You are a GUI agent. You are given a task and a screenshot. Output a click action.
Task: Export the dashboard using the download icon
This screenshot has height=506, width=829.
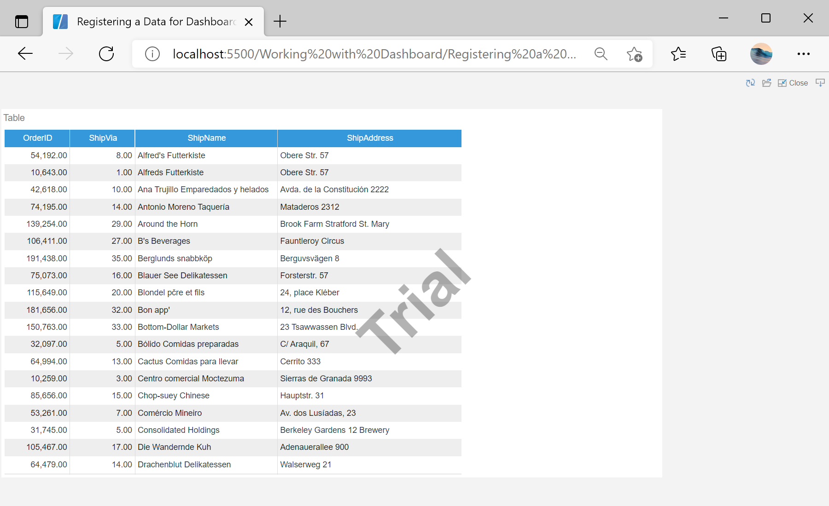coord(820,83)
